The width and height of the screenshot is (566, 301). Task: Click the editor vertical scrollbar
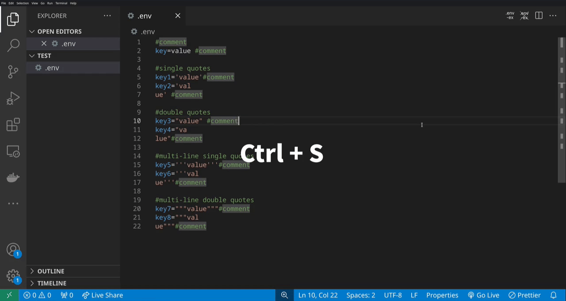[561, 110]
